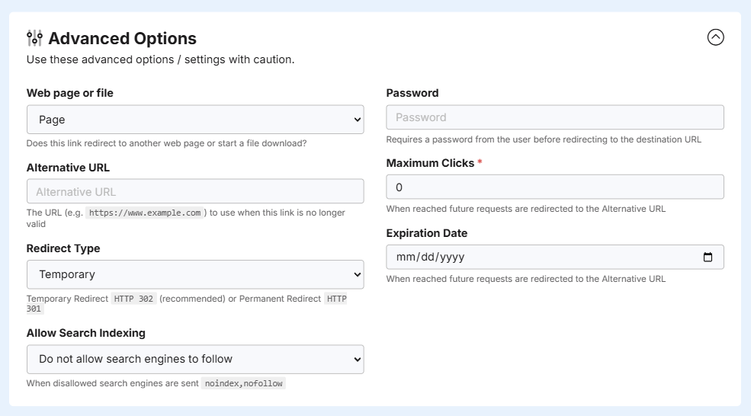Click the Redirect Type label

(63, 248)
